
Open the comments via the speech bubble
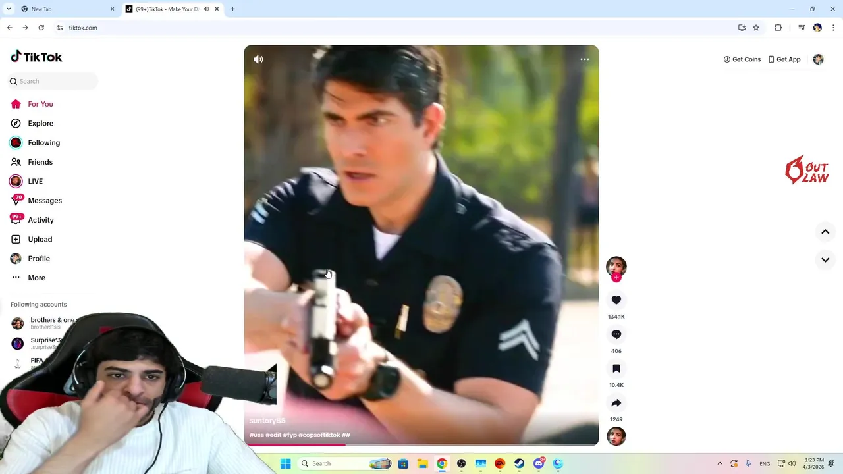pos(616,334)
